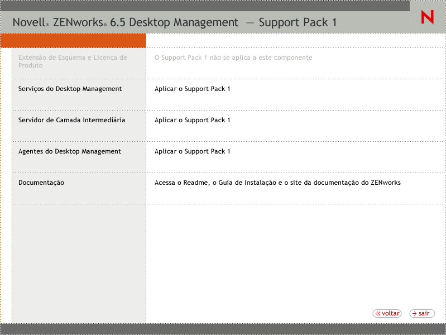Viewport: 446px width, 335px height.
Task: Click the Acessa o Readme description text
Action: 277,183
